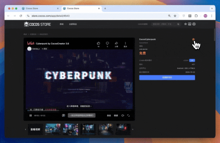This screenshot has width=220, height=143.
Task: Click the cocos link left of search box
Action: 143,24
